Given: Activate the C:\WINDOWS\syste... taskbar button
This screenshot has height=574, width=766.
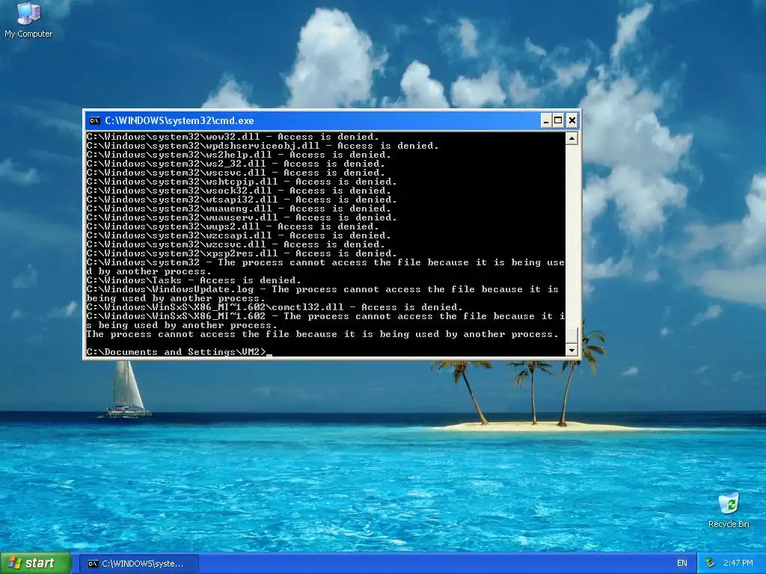Looking at the screenshot, I should (x=138, y=564).
